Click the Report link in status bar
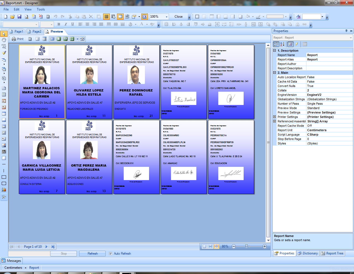The height and width of the screenshot is (274, 354). coord(34,268)
